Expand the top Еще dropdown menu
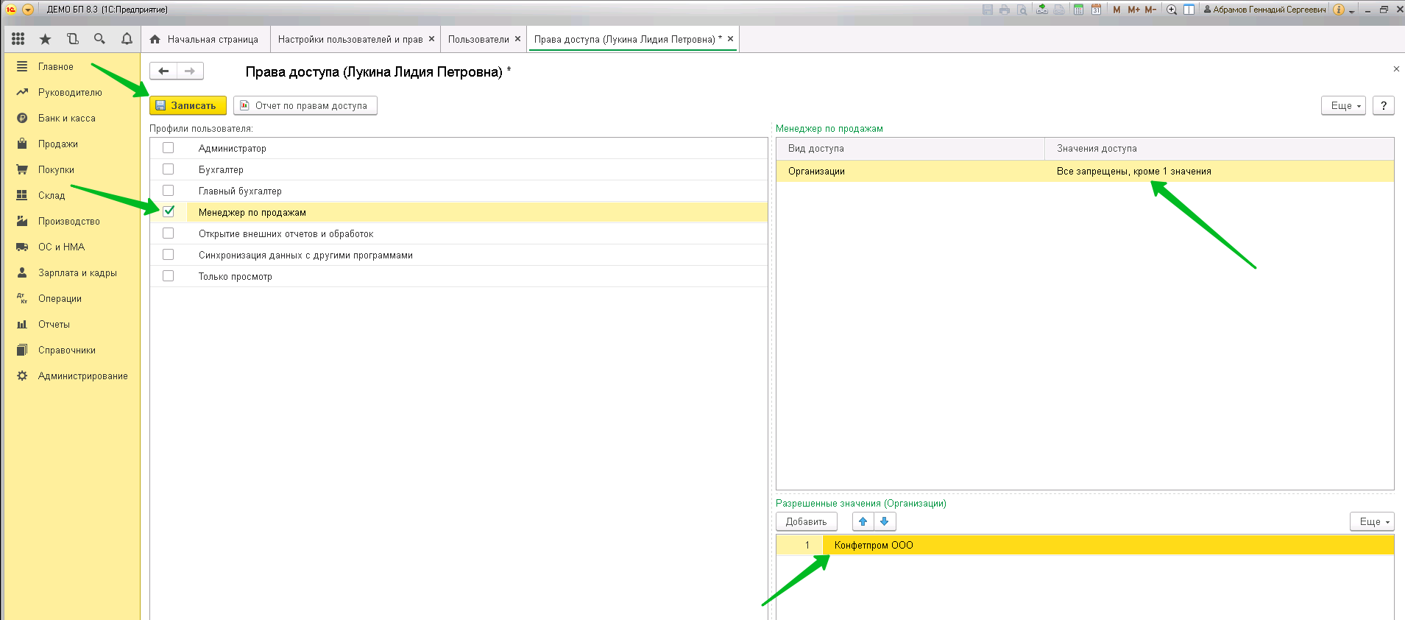Viewport: 1405px width, 620px height. [x=1343, y=105]
